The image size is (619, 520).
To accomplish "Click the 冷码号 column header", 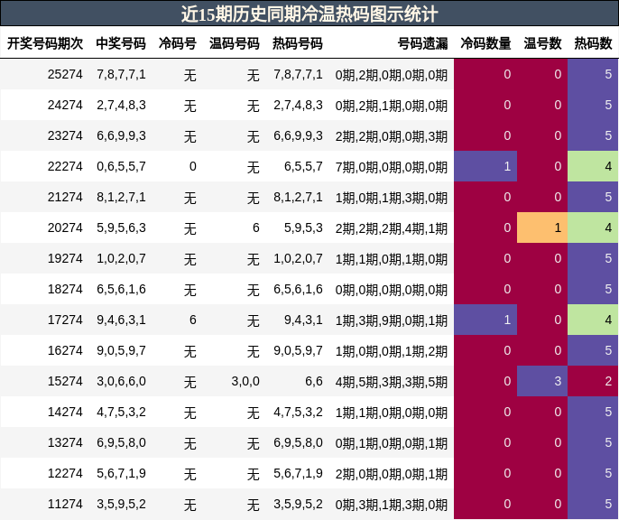I will 178,43.
